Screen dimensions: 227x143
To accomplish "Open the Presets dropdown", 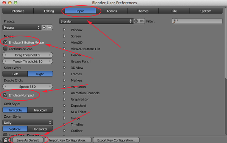I will point(22,28).
